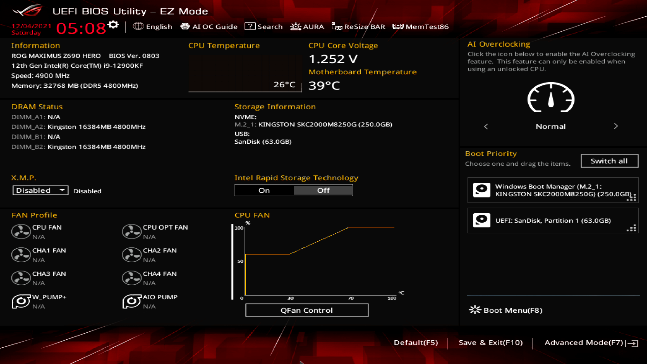Click the Switch all button
This screenshot has width=647, height=364.
pyautogui.click(x=609, y=161)
